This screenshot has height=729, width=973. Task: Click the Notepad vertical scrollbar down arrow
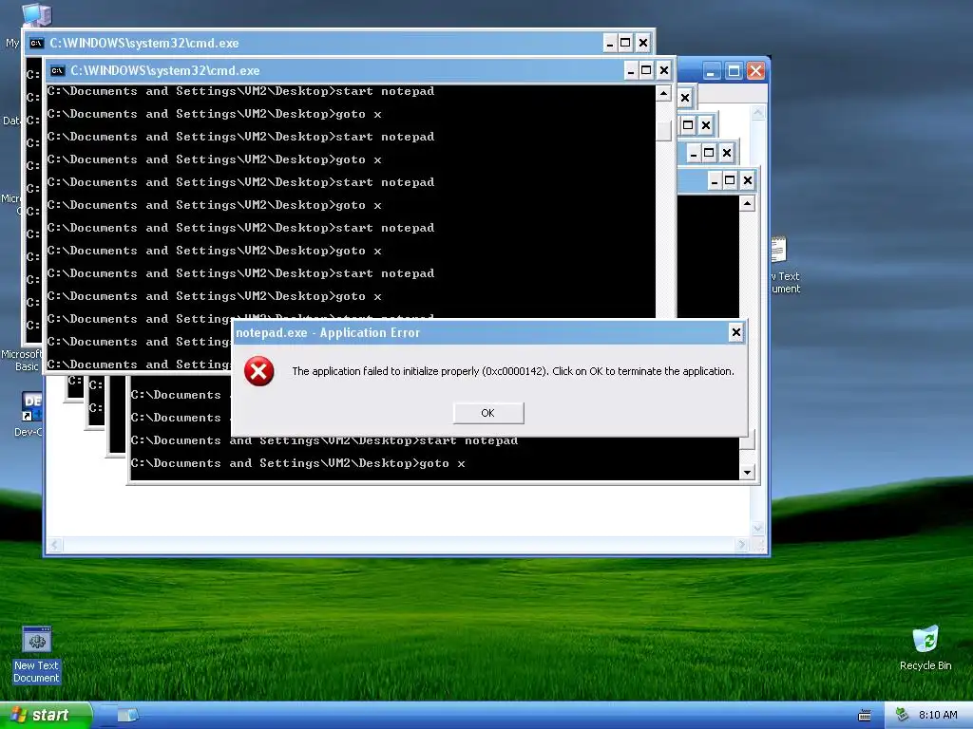tap(757, 528)
